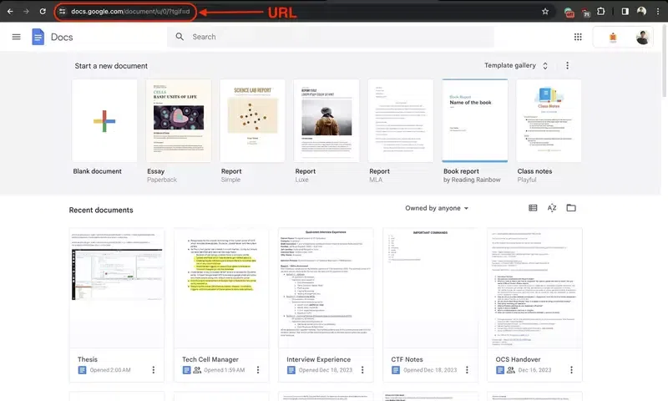Screen dimensions: 668x401
Task: Open the Google account profile avatar
Action: click(642, 37)
